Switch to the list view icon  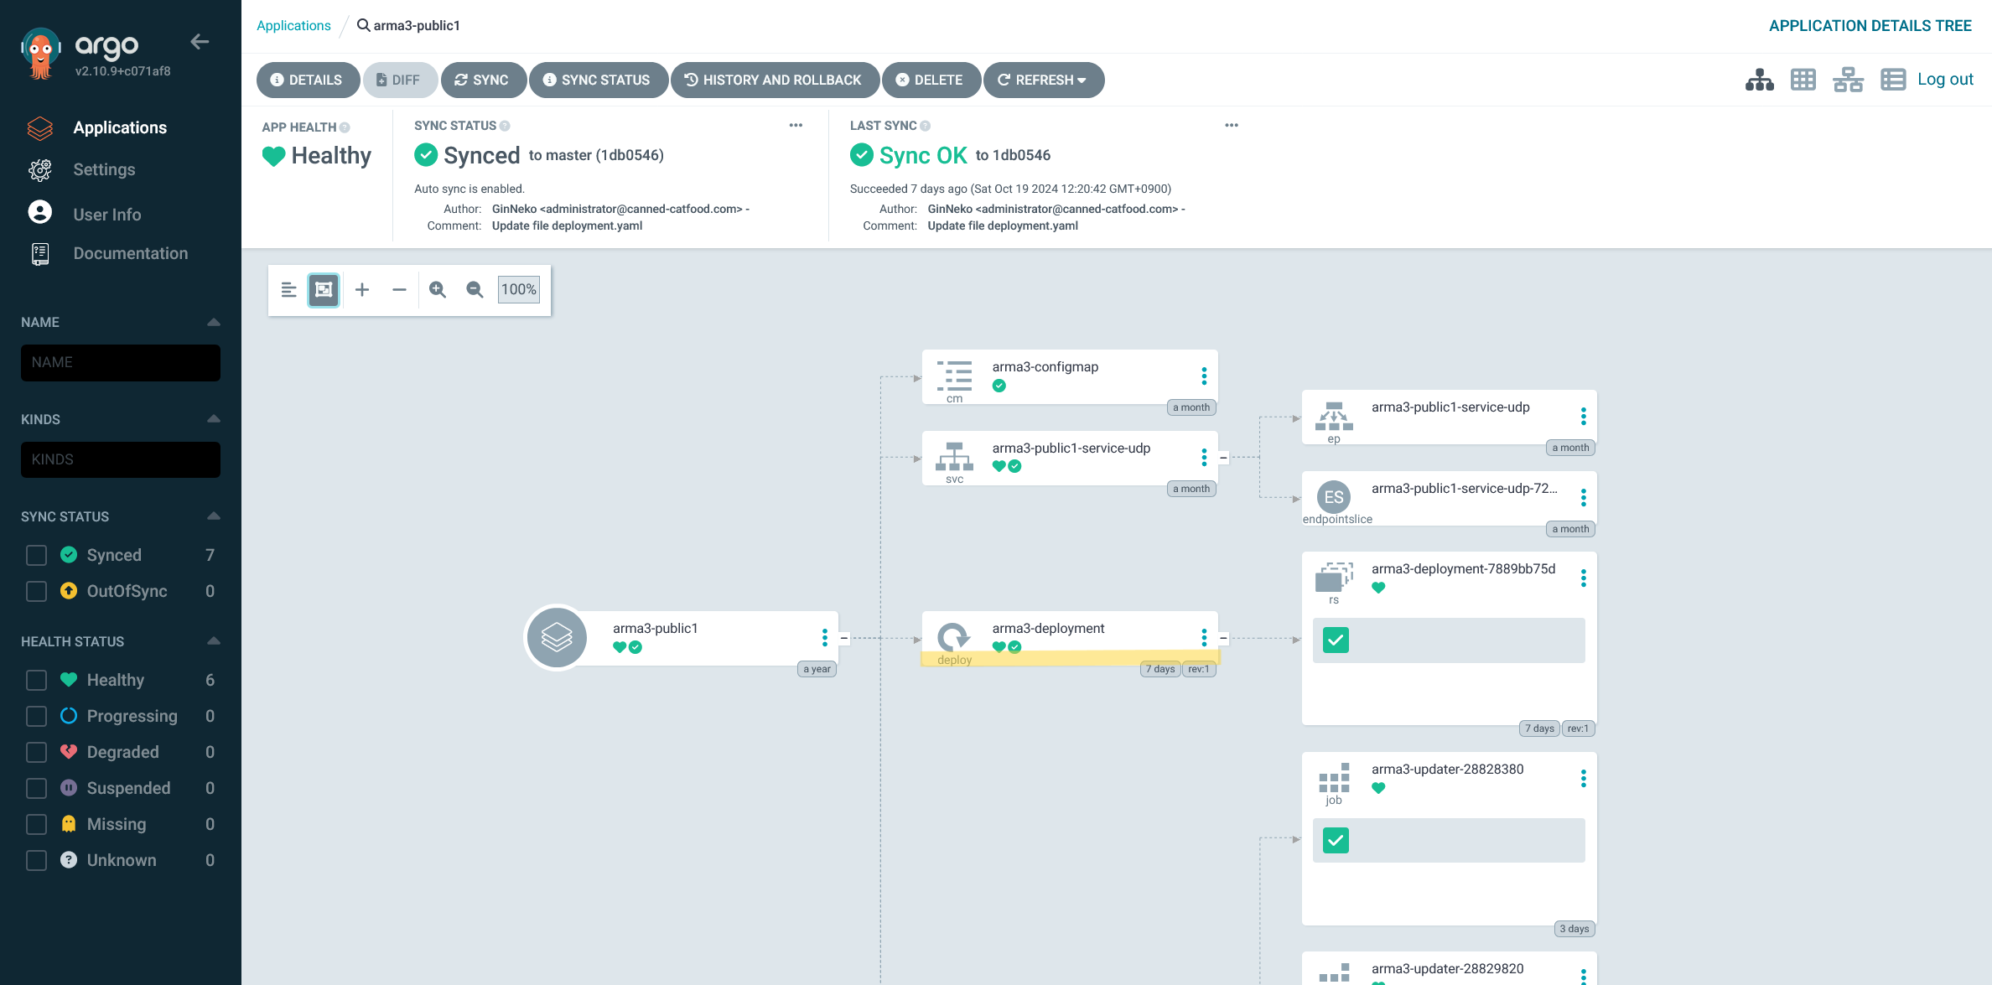coord(1892,80)
